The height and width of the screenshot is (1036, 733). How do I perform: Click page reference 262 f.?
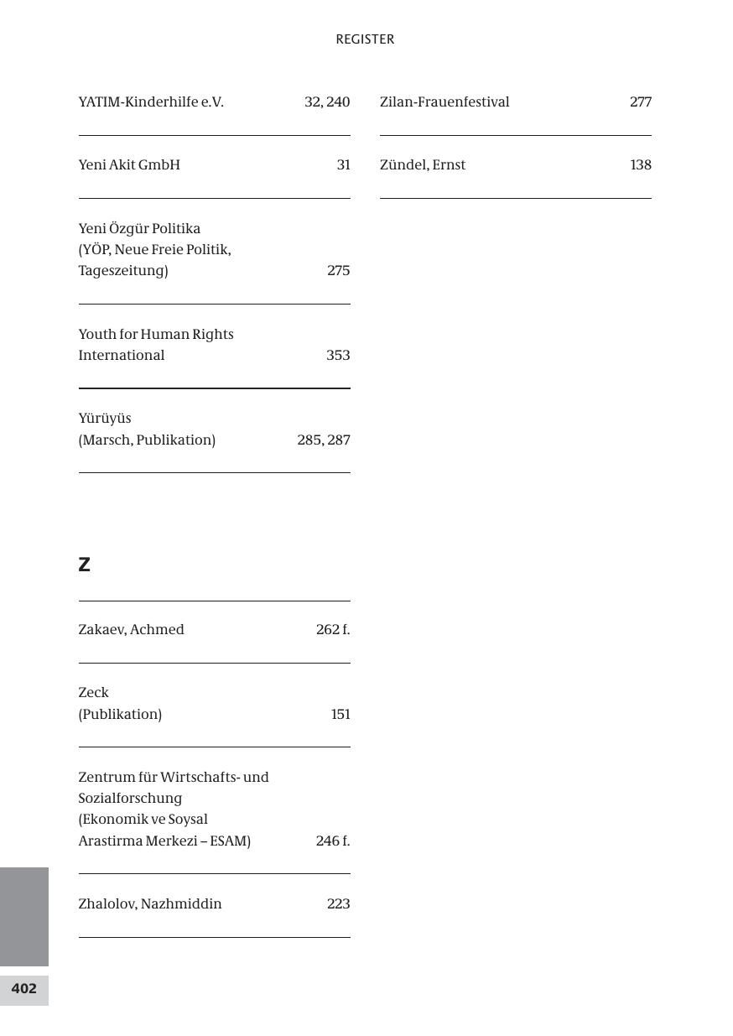pos(332,630)
